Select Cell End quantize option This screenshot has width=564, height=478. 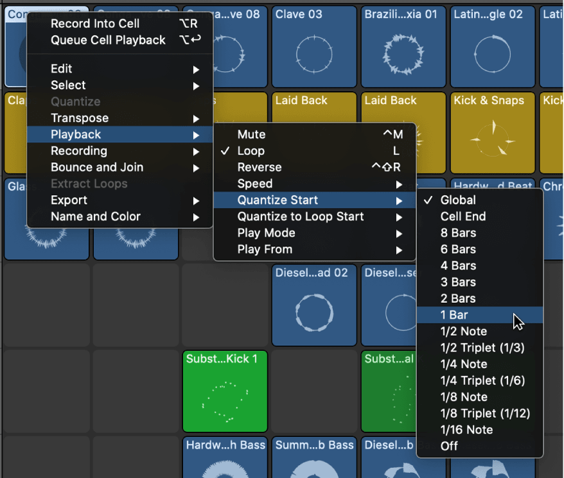coord(480,216)
